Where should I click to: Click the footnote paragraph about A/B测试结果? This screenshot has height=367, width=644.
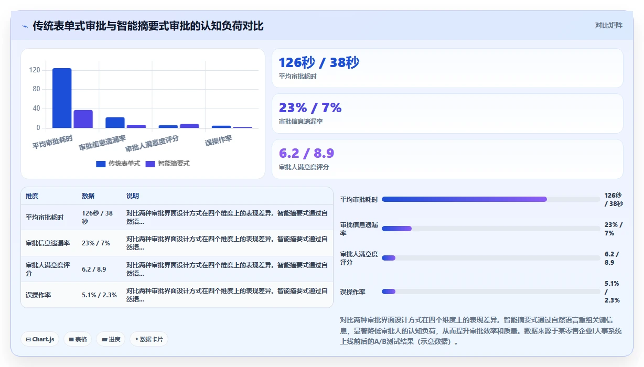[481, 330]
